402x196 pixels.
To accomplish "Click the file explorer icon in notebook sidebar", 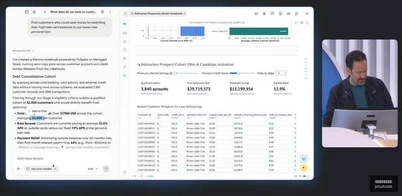I will click(125, 50).
